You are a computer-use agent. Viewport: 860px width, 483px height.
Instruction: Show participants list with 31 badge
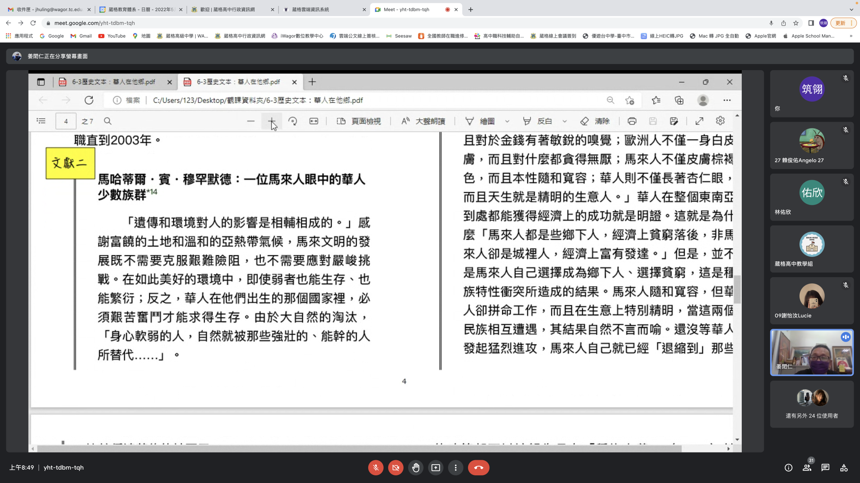tap(807, 468)
